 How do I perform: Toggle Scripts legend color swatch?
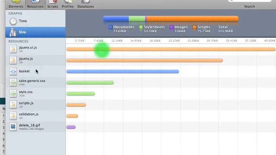(194, 27)
